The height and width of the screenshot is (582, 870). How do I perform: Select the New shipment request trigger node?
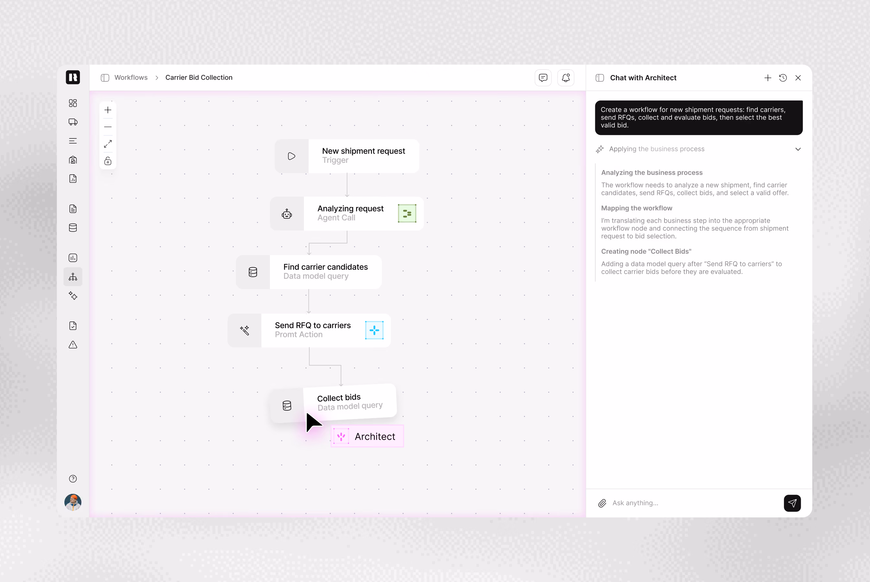(347, 156)
